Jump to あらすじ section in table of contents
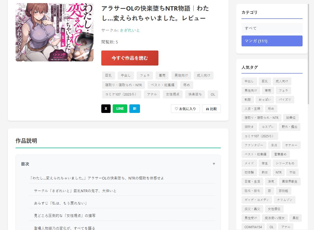This screenshot has height=230, width=314. click(x=60, y=203)
